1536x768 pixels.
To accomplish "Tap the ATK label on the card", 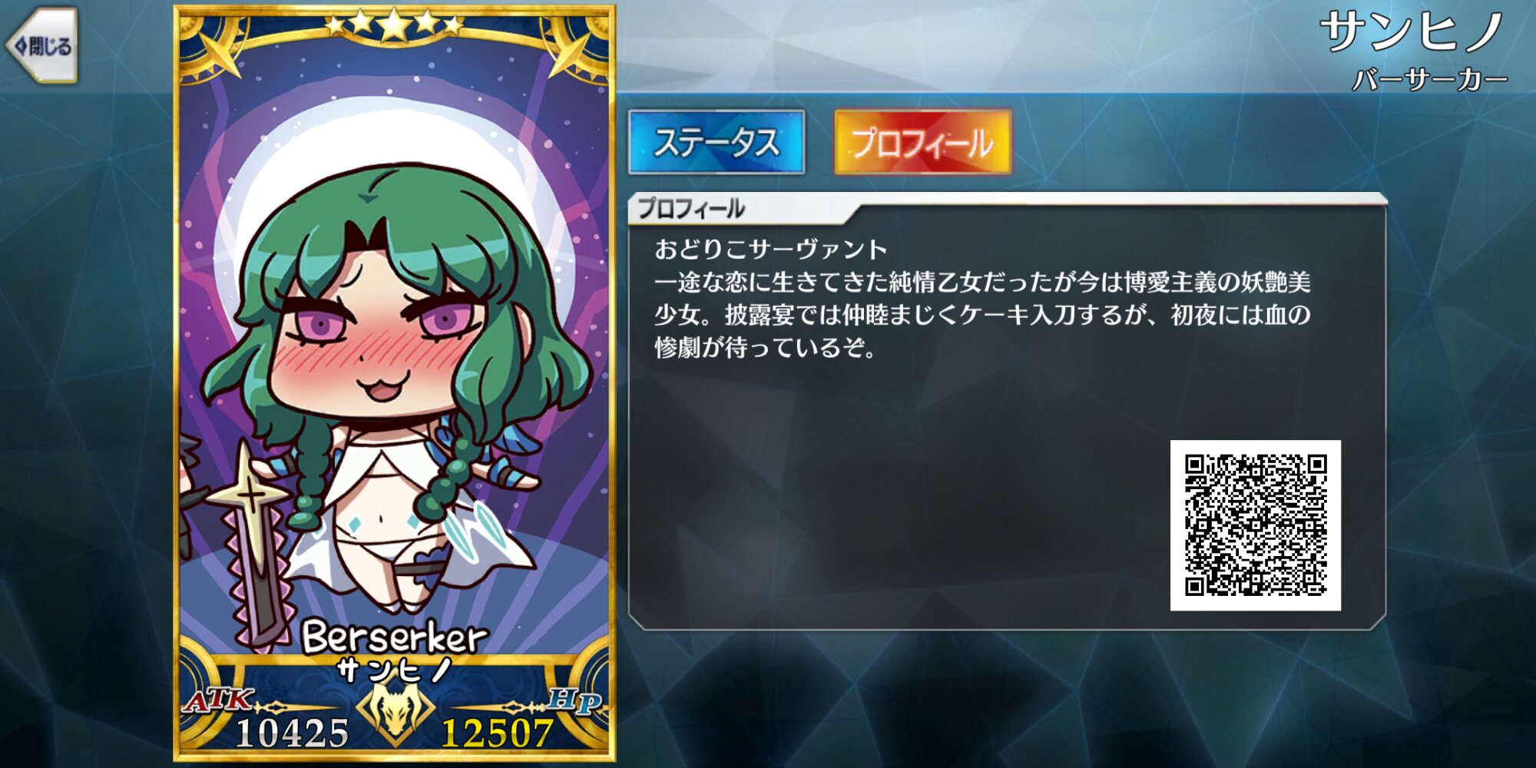I will pyautogui.click(x=219, y=700).
